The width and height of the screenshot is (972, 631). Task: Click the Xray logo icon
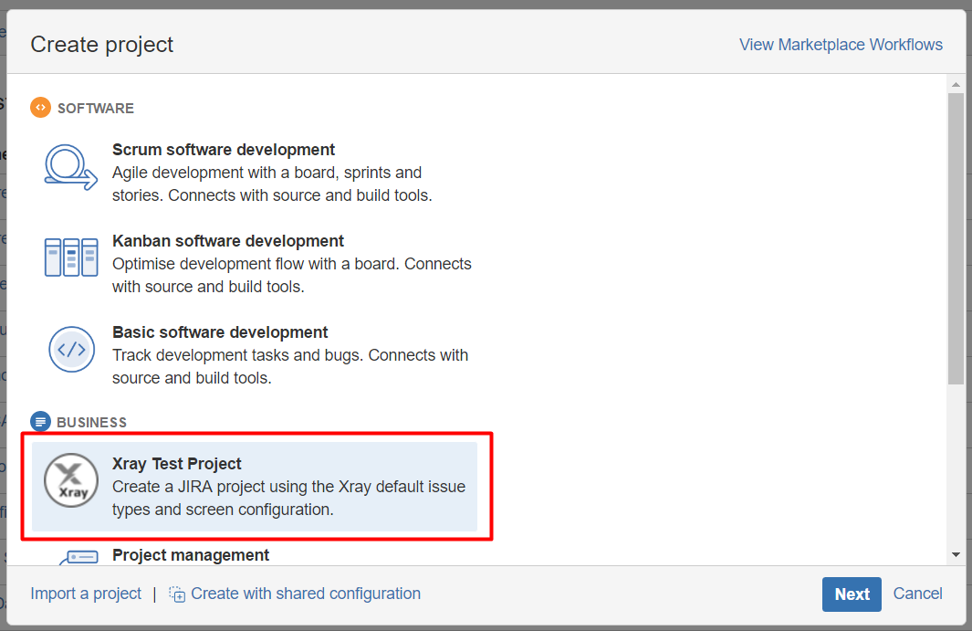pos(71,480)
